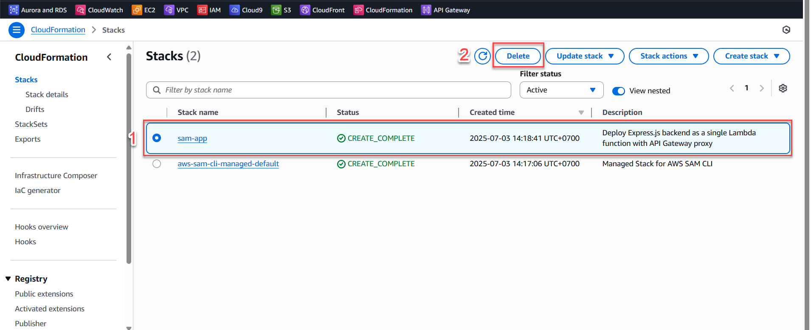The width and height of the screenshot is (811, 330).
Task: Click sidebar scrollbar up arrow
Action: click(129, 48)
